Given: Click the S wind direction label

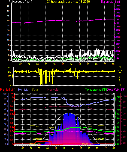Looking at the screenshot, I should coord(119,76).
